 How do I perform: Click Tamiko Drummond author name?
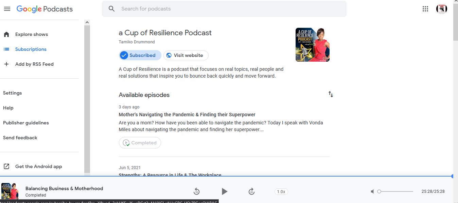coord(137,42)
